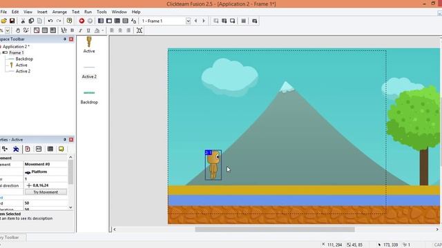Click the Center frame icon

[x=140, y=30]
